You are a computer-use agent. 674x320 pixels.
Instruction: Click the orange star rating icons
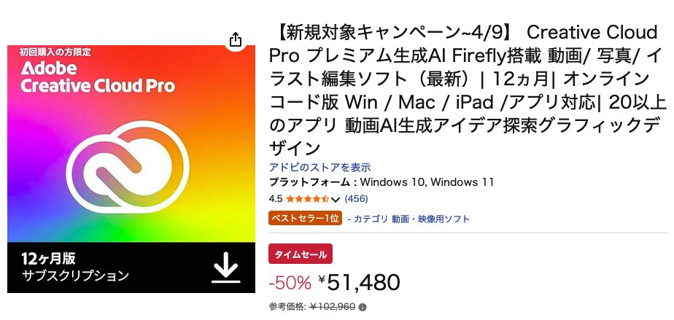point(308,199)
